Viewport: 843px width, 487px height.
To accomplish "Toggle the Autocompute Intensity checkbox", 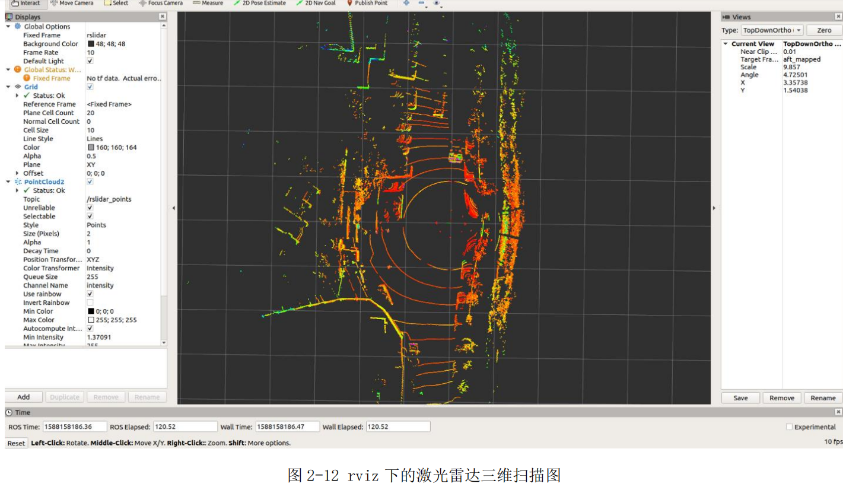I will point(90,328).
